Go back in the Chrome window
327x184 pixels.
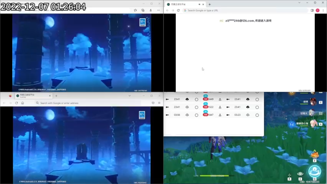click(167, 11)
